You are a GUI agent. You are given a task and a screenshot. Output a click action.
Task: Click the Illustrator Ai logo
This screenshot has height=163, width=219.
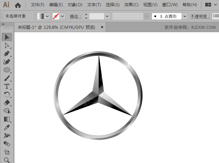coord(6,5)
